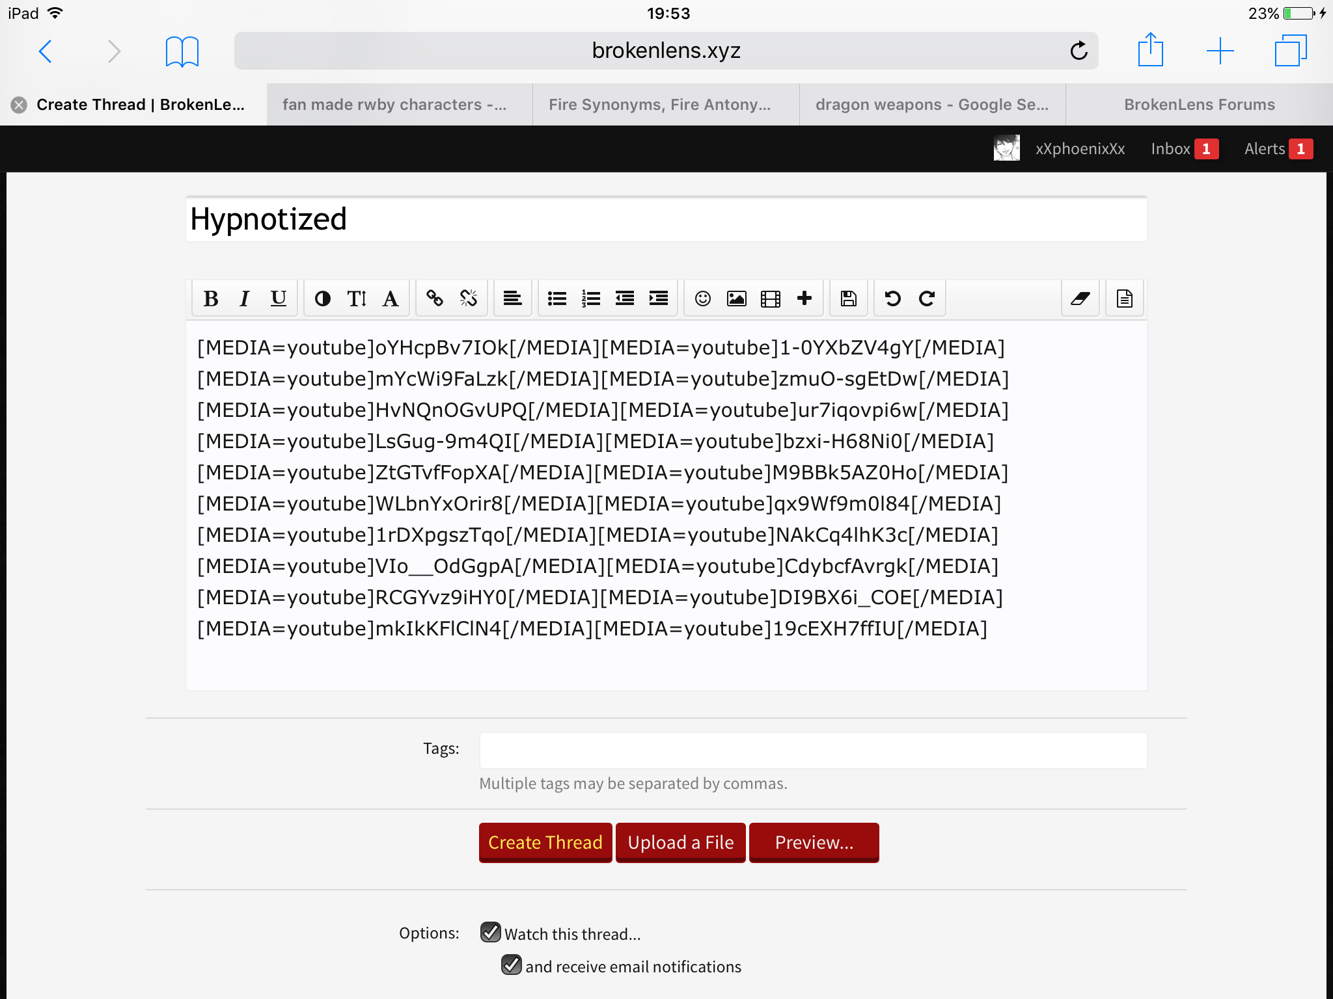
Task: Open the smilies picker
Action: tap(702, 299)
